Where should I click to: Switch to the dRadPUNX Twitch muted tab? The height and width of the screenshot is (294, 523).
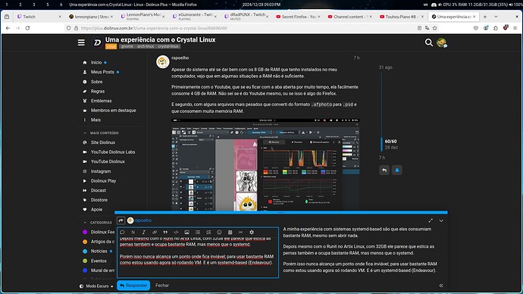(x=246, y=17)
